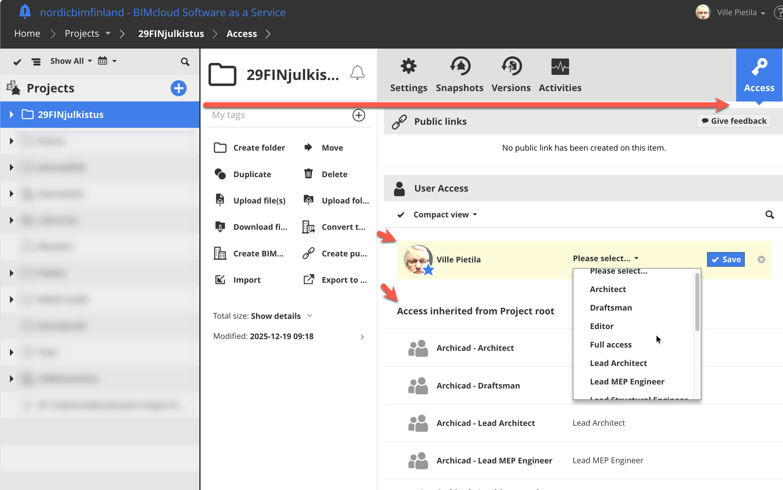This screenshot has width=783, height=490.
Task: Expand Total size Show details
Action: pos(276,316)
